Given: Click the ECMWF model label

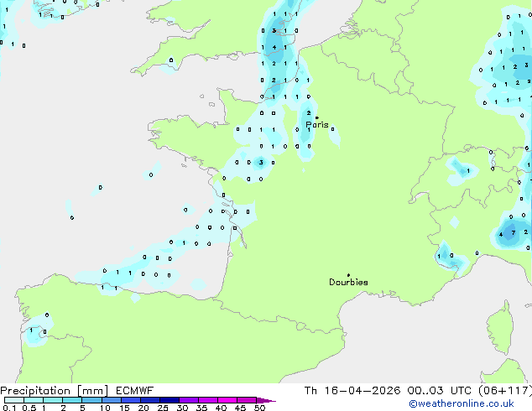Looking at the screenshot, I should (135, 391).
